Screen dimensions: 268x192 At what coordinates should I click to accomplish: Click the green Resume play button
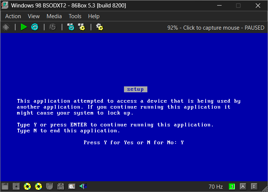24,27
